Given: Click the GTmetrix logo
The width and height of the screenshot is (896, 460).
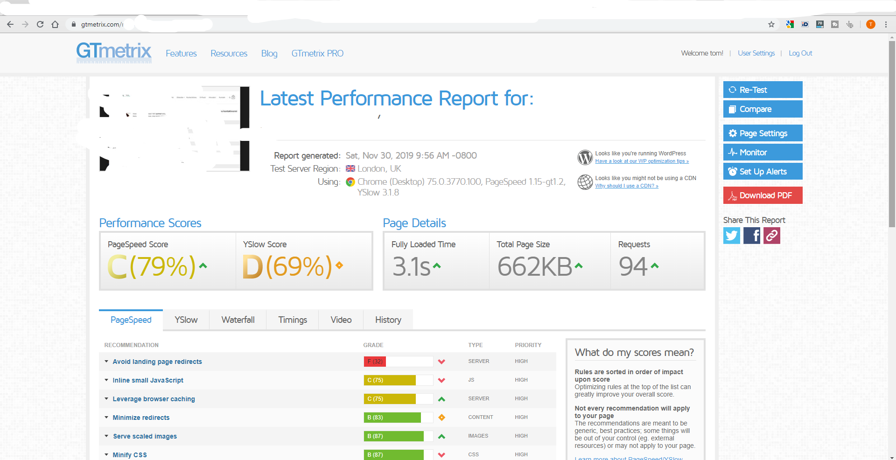Looking at the screenshot, I should click(114, 52).
